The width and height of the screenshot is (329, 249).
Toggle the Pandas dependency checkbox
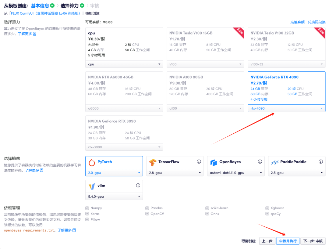pyautogui.click(x=147, y=208)
